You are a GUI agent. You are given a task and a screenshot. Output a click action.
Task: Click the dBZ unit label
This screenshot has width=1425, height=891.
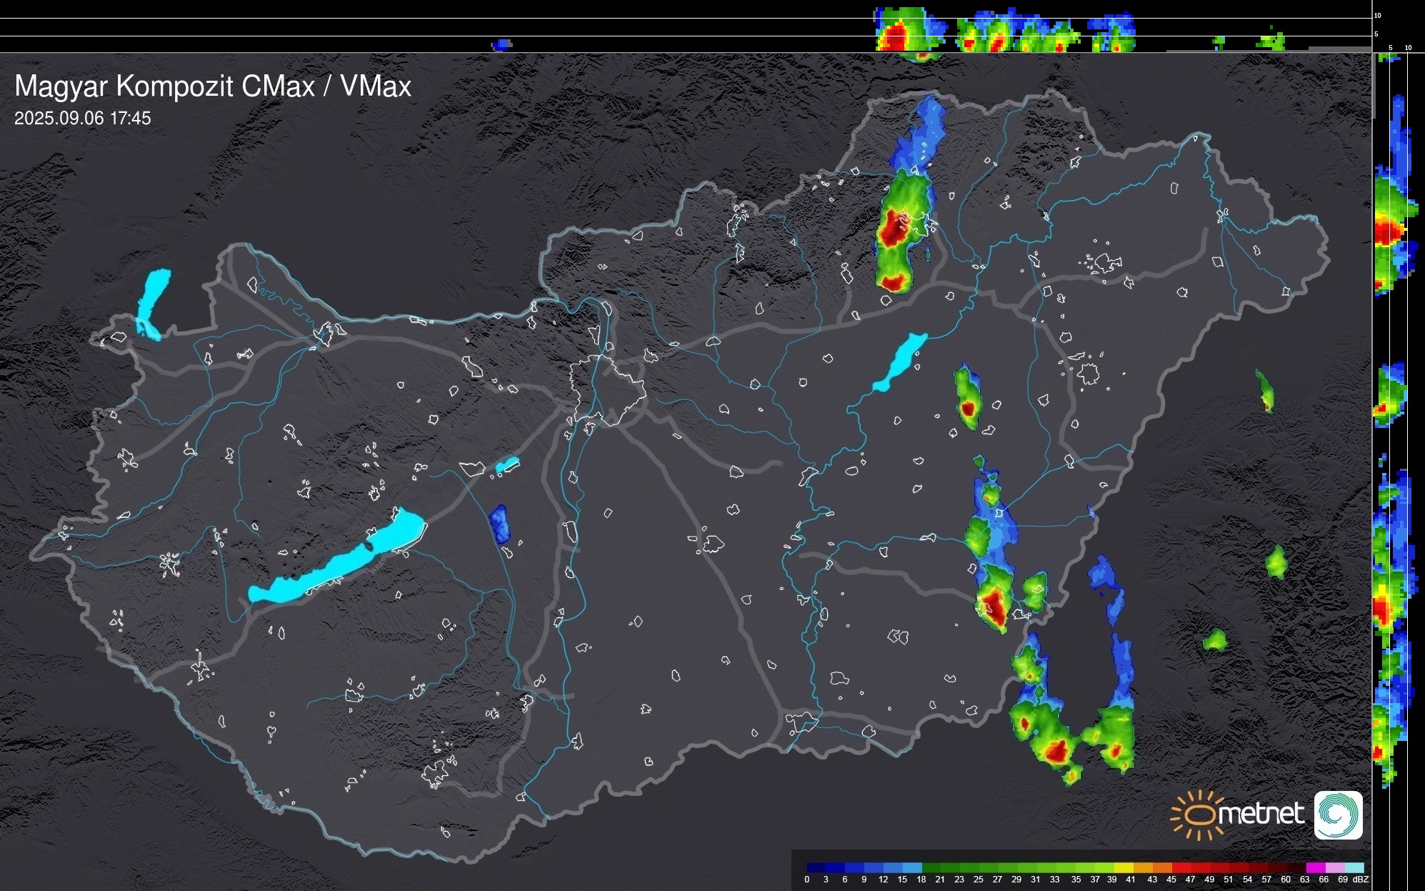point(1360,880)
